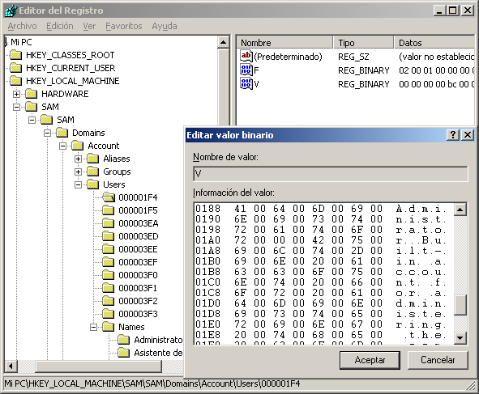
Task: Click hex row at offset 0188
Action: 320,209
